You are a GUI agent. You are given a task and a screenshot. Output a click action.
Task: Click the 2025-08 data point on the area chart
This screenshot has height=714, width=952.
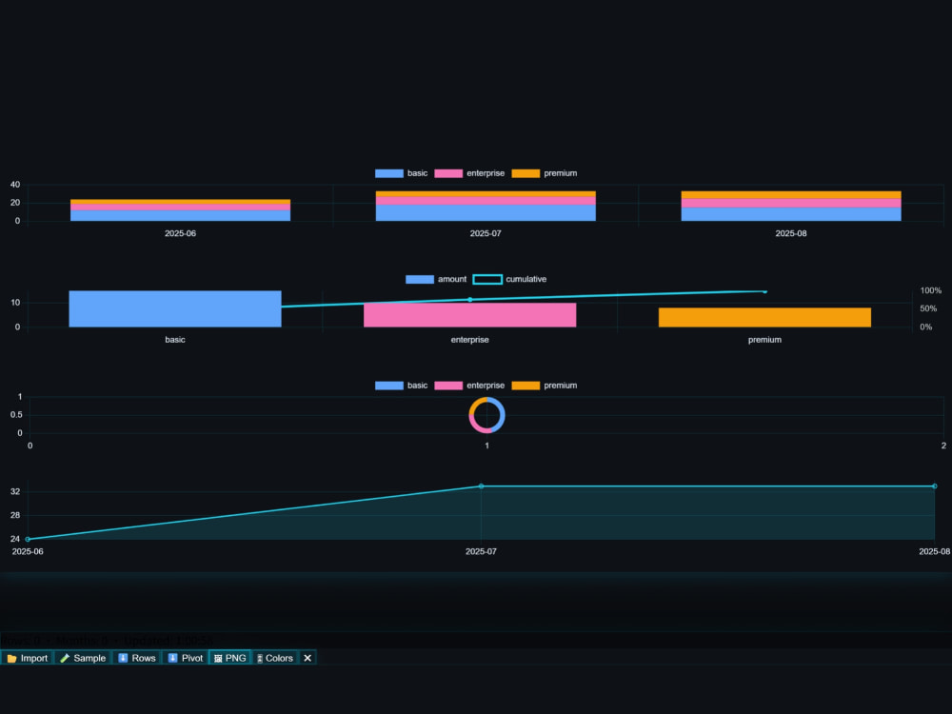935,486
